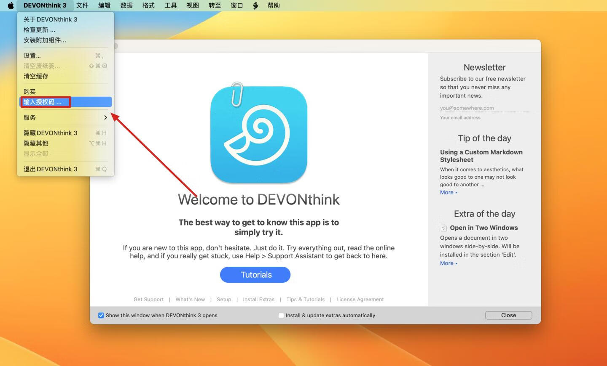Click the blue Tutorials button
Viewport: 607px width, 366px height.
click(255, 275)
